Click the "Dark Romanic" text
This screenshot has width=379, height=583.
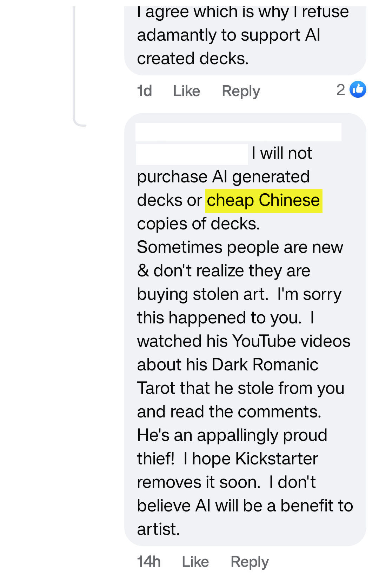coord(265,364)
